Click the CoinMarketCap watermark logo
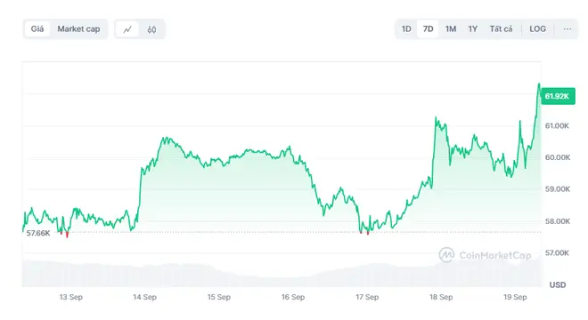 tap(485, 255)
